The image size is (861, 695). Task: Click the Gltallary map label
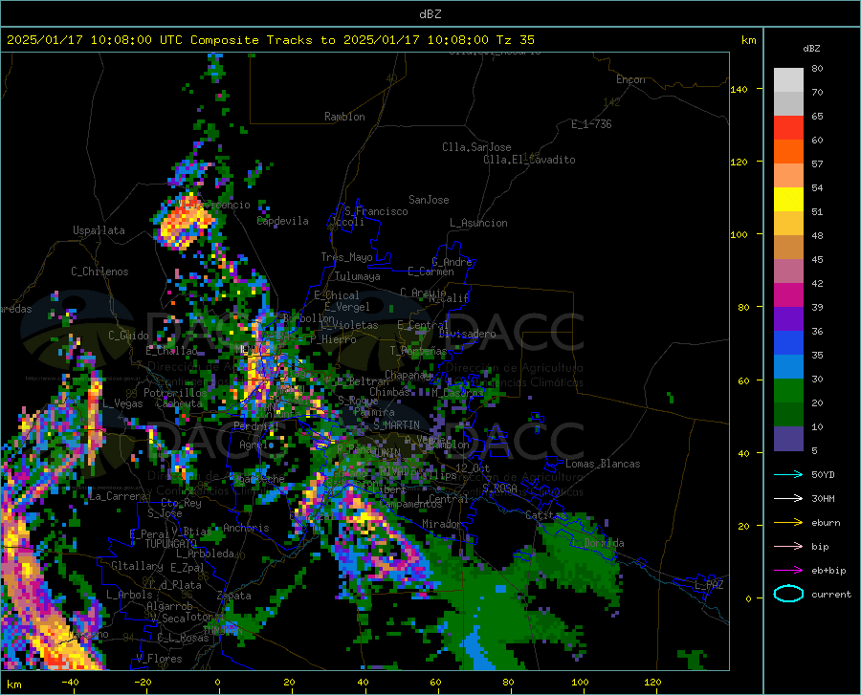[x=137, y=566]
